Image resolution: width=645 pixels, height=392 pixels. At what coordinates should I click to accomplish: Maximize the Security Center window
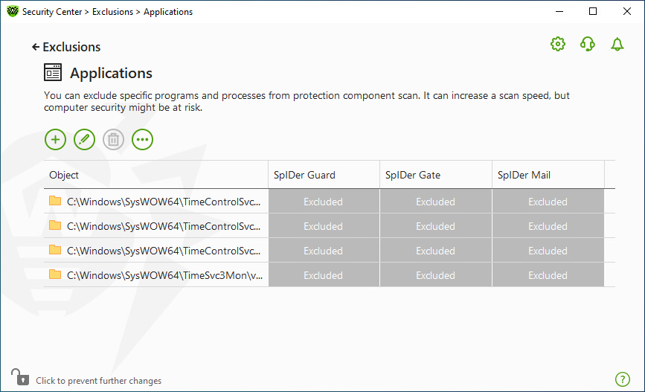click(x=593, y=11)
